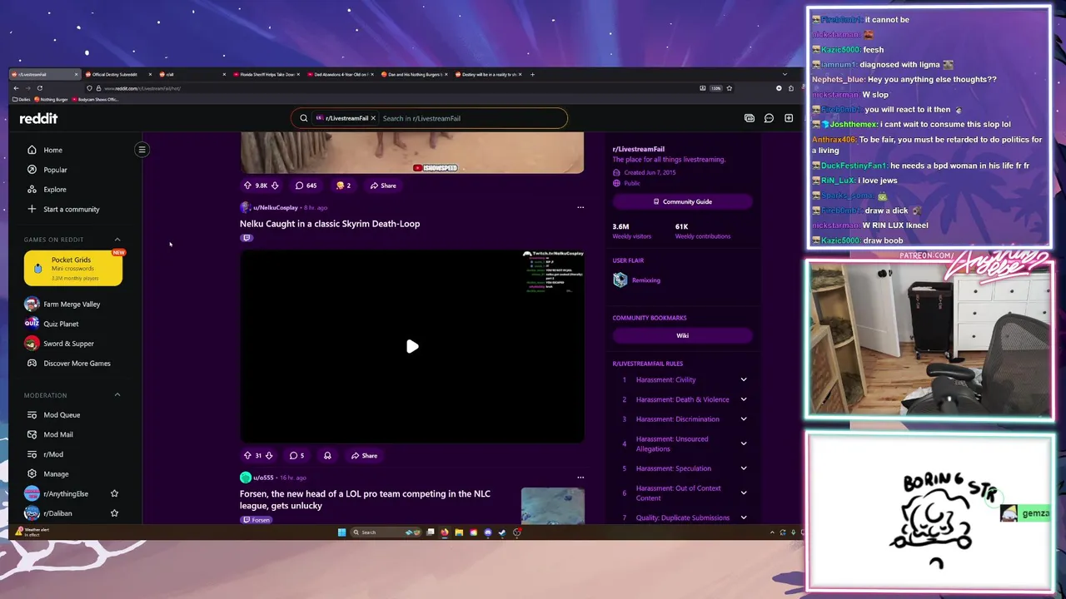
Task: Open the 5 comments on Nelku post
Action: (x=296, y=456)
